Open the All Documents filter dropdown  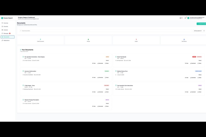[x=199, y=31]
